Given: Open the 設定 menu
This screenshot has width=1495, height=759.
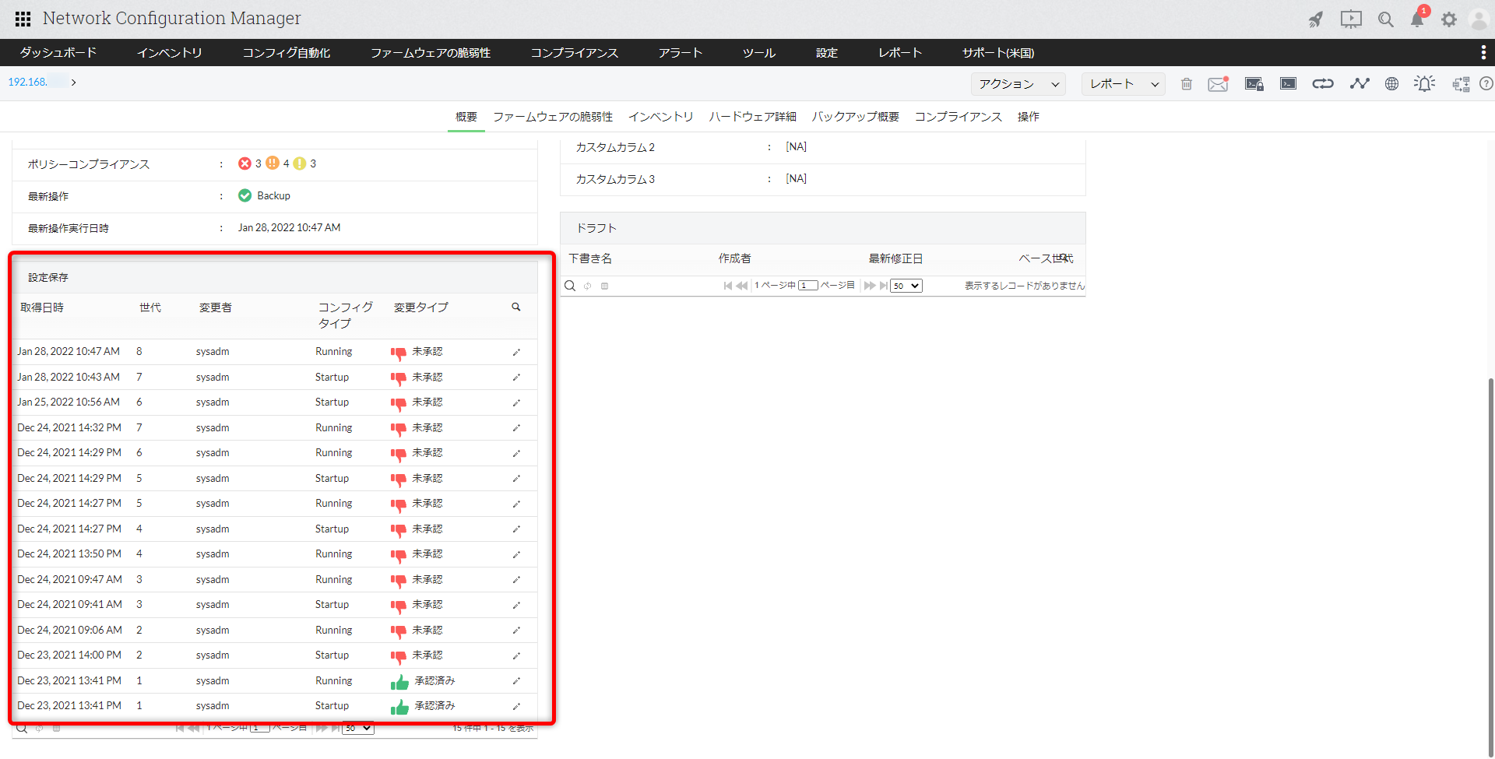Looking at the screenshot, I should (827, 52).
